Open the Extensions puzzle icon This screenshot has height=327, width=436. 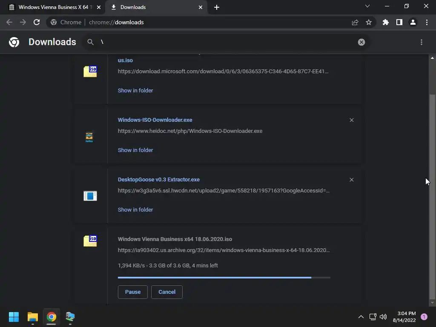click(386, 22)
